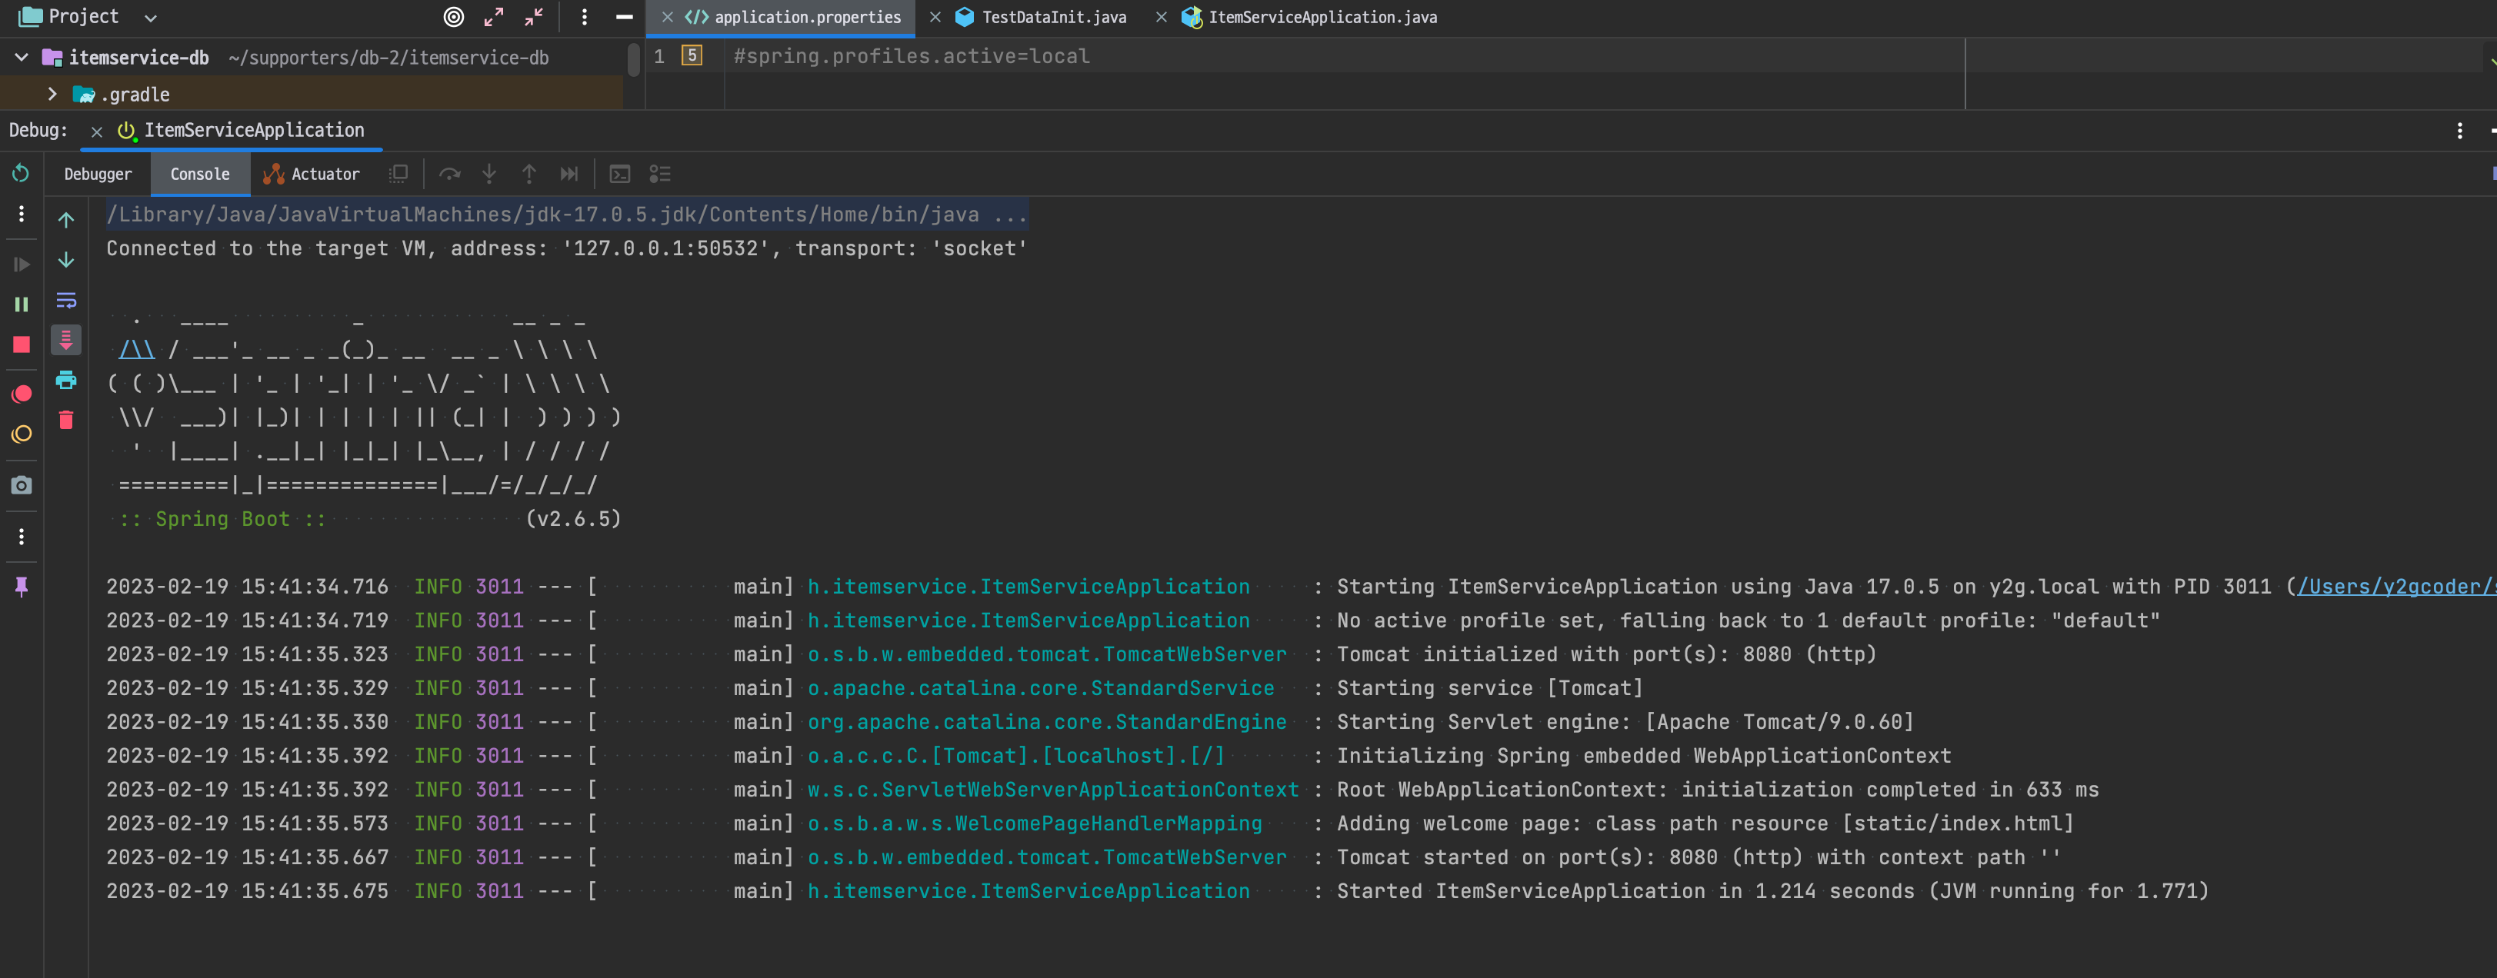Click the 'org.apache.catalina.core.StandardEngine' logger name
Screen dimensions: 2497x978
1047,722
